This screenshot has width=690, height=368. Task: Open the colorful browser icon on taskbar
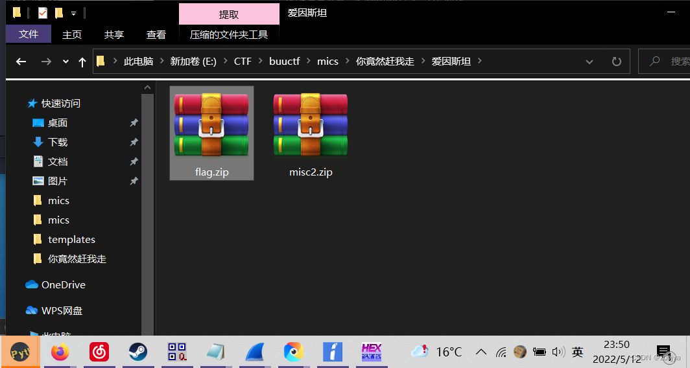point(294,352)
